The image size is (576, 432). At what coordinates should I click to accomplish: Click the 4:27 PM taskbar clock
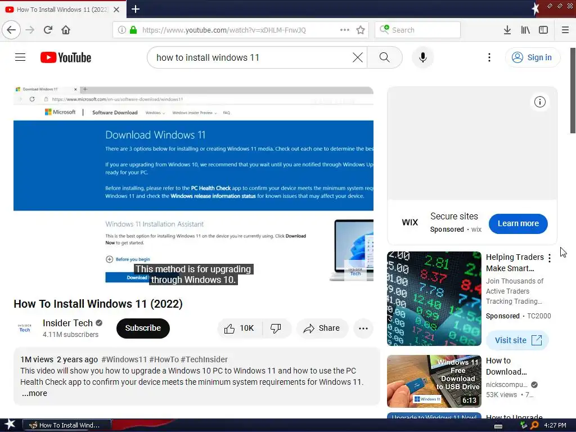pyautogui.click(x=555, y=425)
